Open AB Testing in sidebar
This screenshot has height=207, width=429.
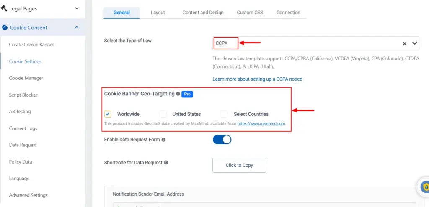click(20, 111)
